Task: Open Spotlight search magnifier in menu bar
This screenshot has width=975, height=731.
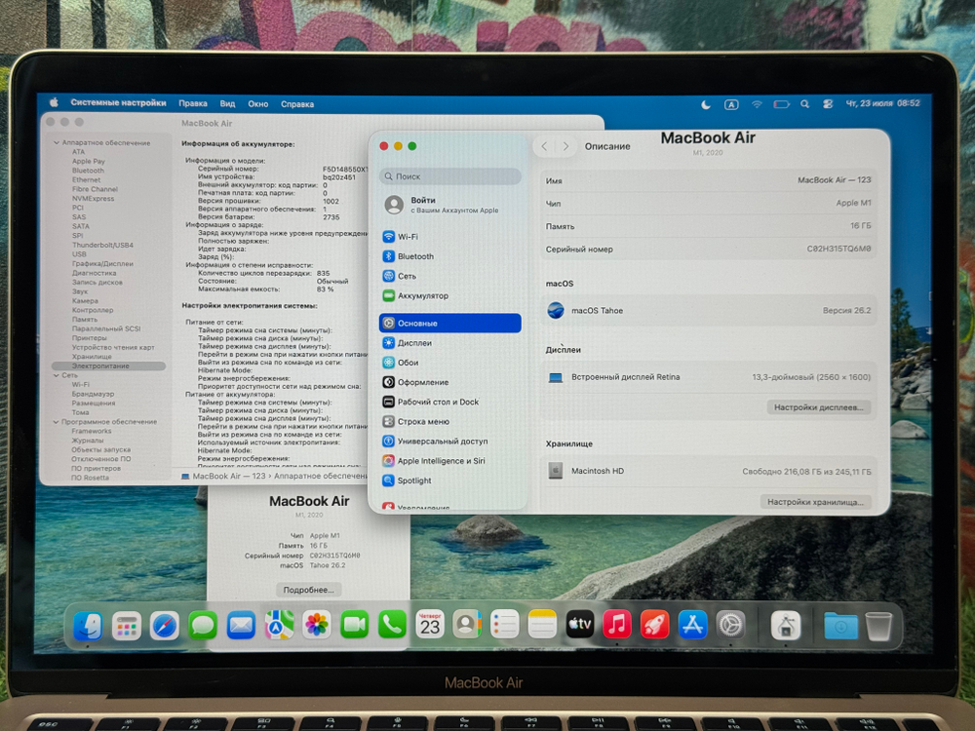Action: (804, 104)
